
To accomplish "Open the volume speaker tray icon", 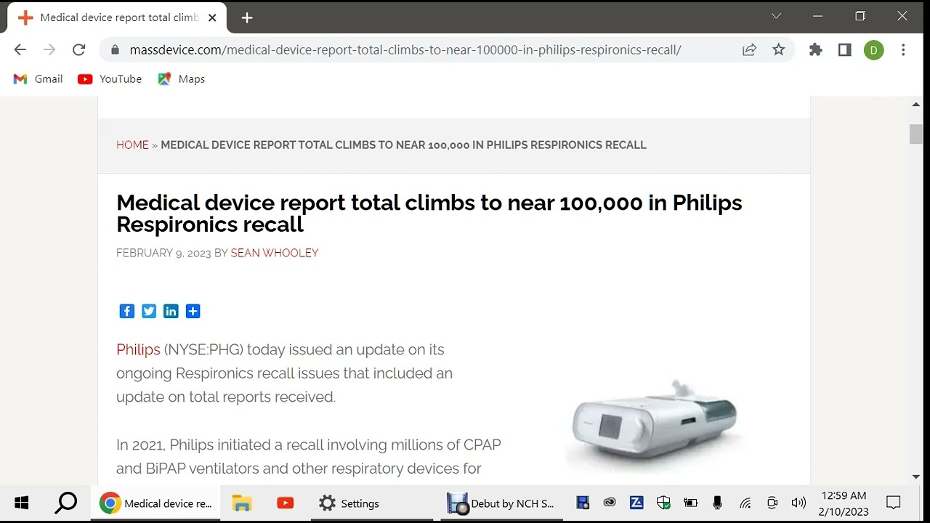I will 798,503.
